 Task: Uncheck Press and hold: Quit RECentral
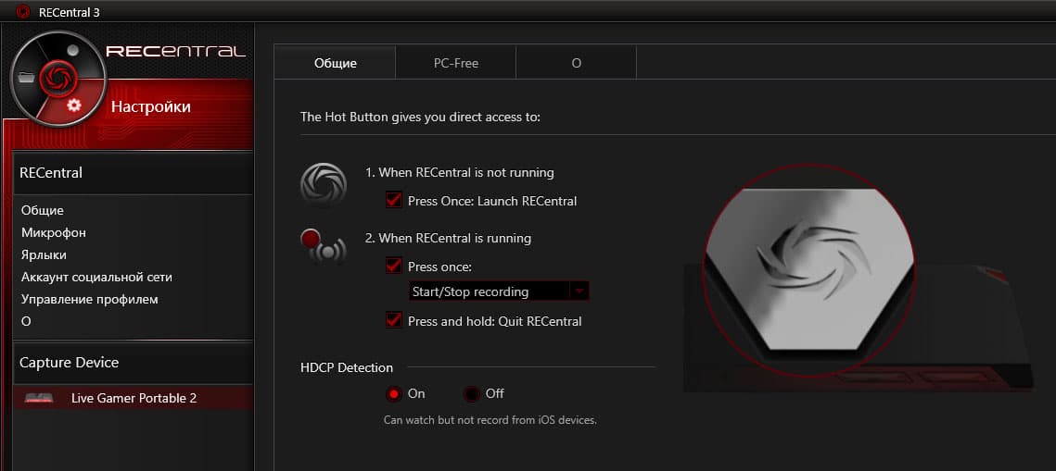tap(394, 320)
